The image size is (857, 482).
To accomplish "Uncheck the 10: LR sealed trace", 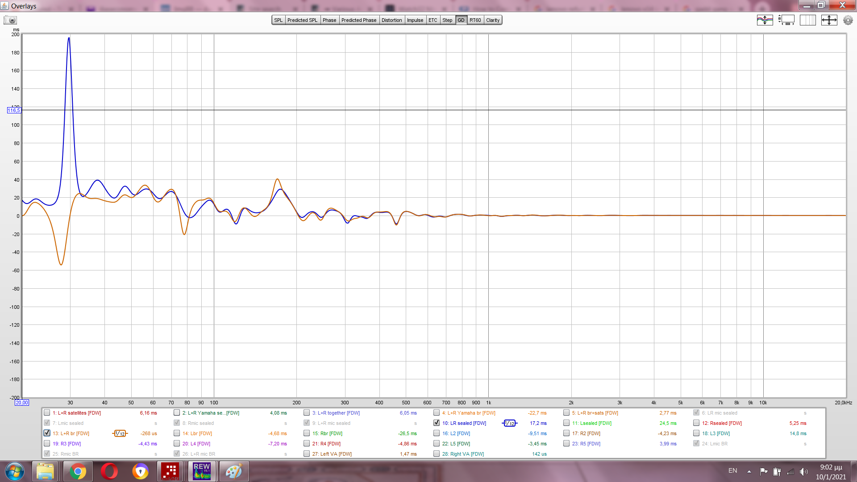I will click(437, 423).
